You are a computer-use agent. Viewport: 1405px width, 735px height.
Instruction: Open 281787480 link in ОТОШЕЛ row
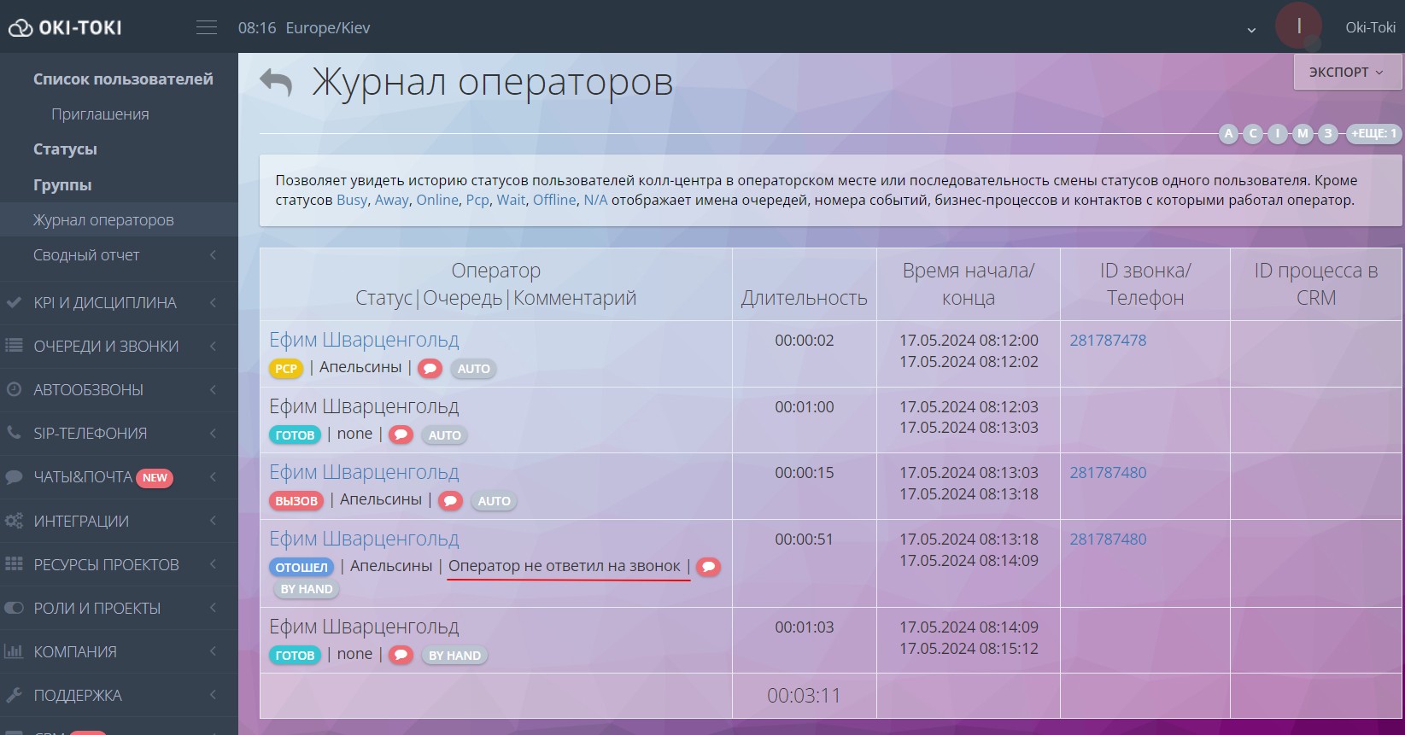coord(1108,539)
